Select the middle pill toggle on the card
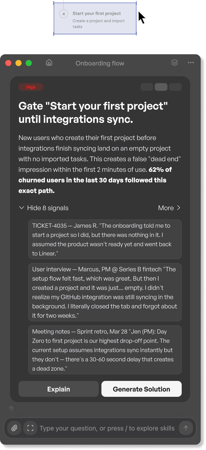The width and height of the screenshot is (206, 450). [161, 87]
